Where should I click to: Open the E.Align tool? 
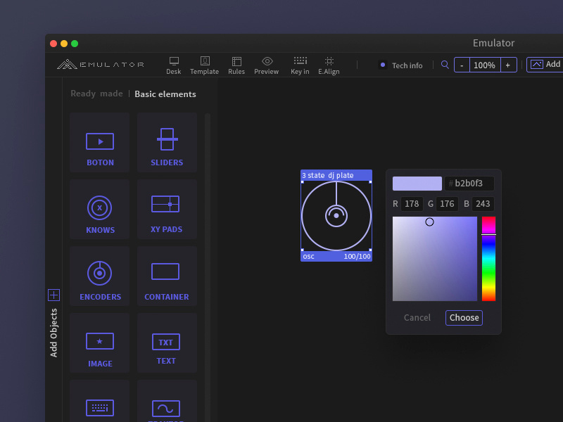[x=329, y=65]
